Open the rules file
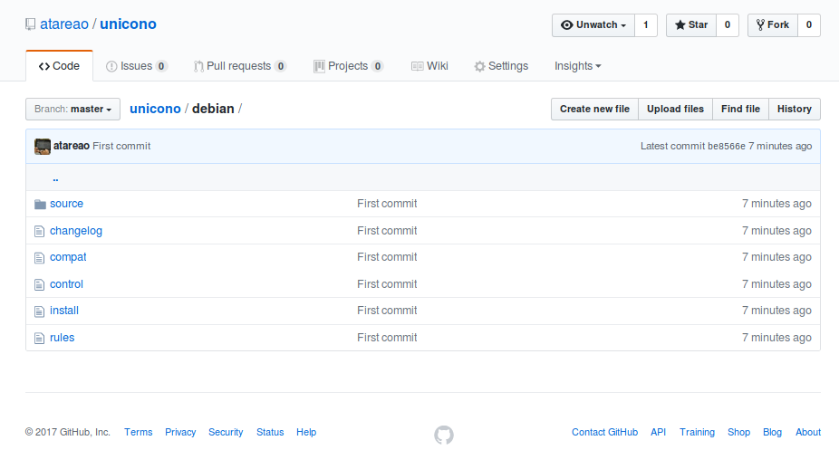The width and height of the screenshot is (839, 450). (x=63, y=338)
